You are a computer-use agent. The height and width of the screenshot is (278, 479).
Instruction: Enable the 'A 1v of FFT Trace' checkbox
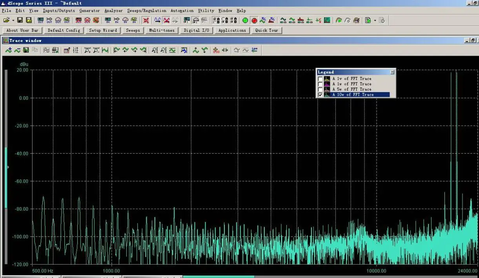320,79
